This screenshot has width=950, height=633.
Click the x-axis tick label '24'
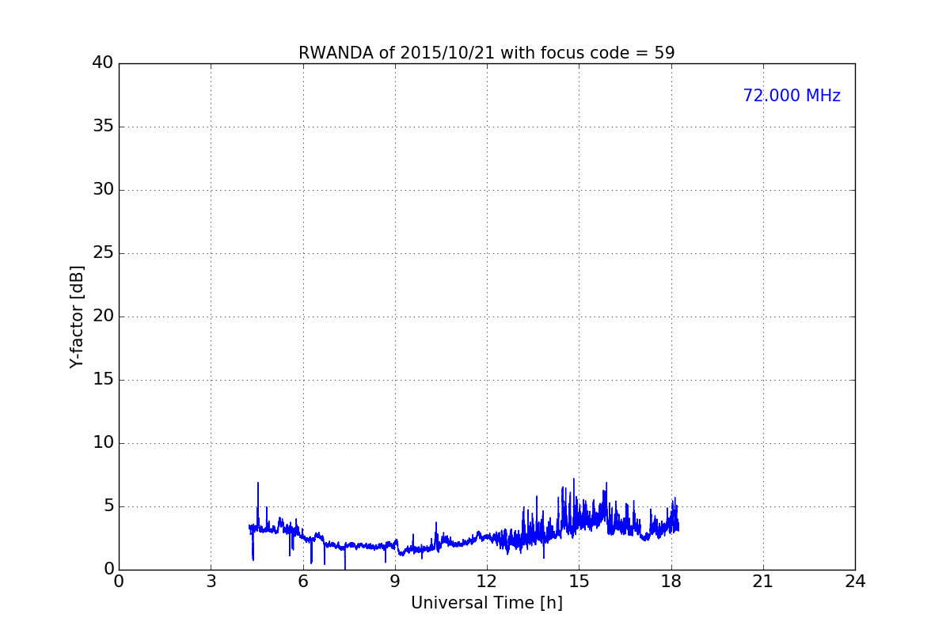click(x=855, y=582)
